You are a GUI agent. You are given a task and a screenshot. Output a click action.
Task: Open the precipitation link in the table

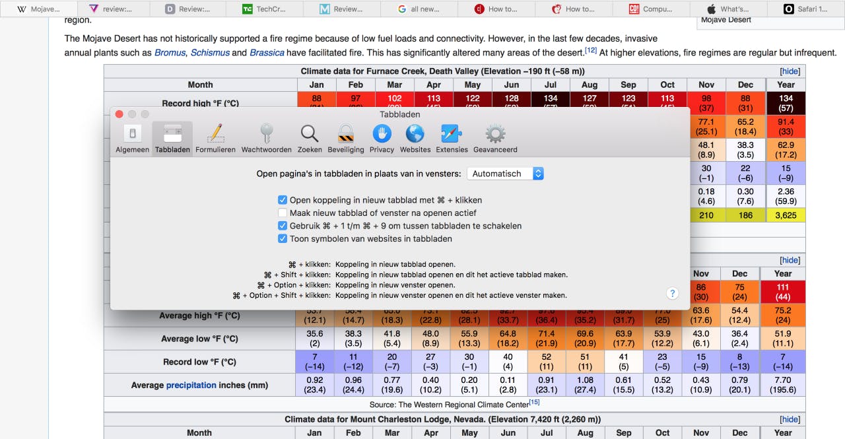(x=191, y=385)
